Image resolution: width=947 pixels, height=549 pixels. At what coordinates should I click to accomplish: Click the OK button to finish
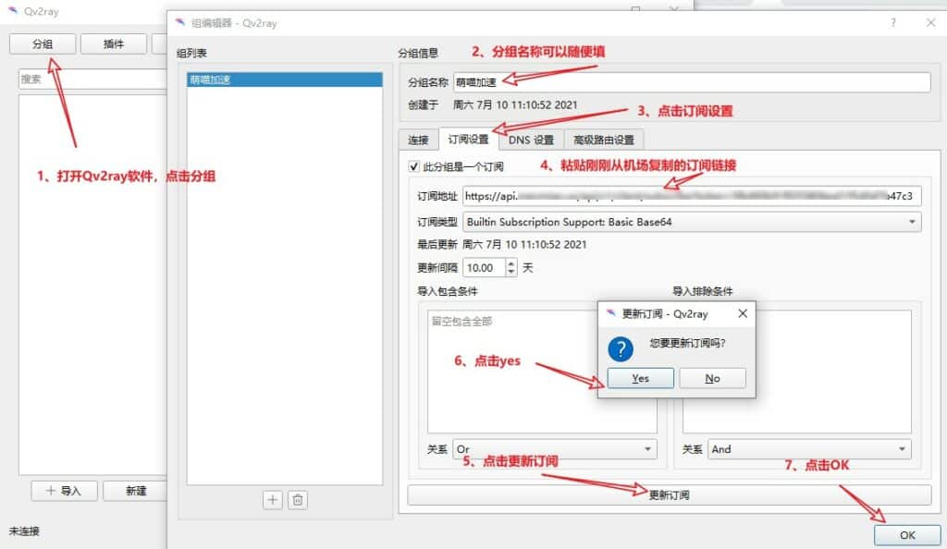click(907, 535)
